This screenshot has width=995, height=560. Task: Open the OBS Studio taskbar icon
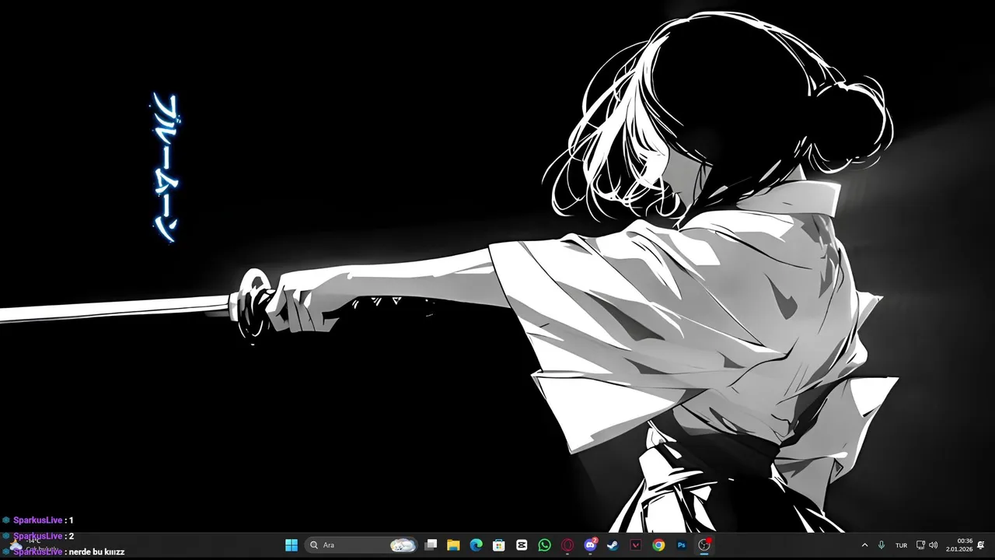click(704, 545)
